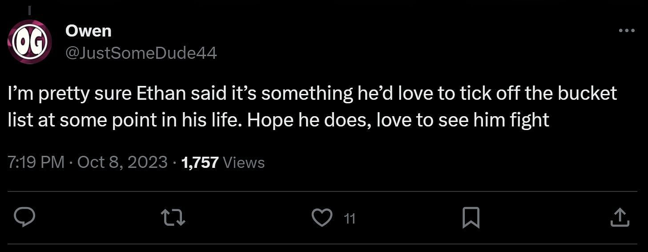Like the tweet with the heart icon
648x252 pixels.
click(322, 218)
